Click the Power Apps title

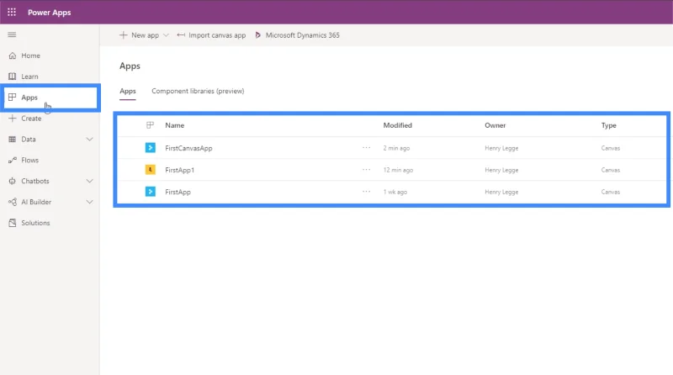(50, 13)
